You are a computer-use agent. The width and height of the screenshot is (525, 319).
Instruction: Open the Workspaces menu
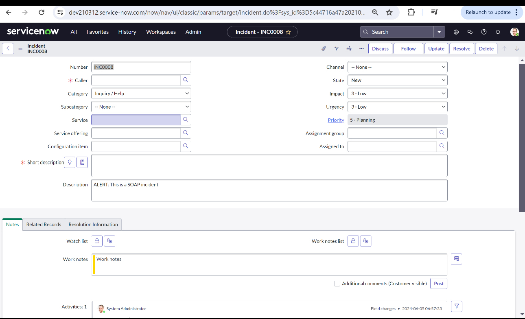pos(161,32)
